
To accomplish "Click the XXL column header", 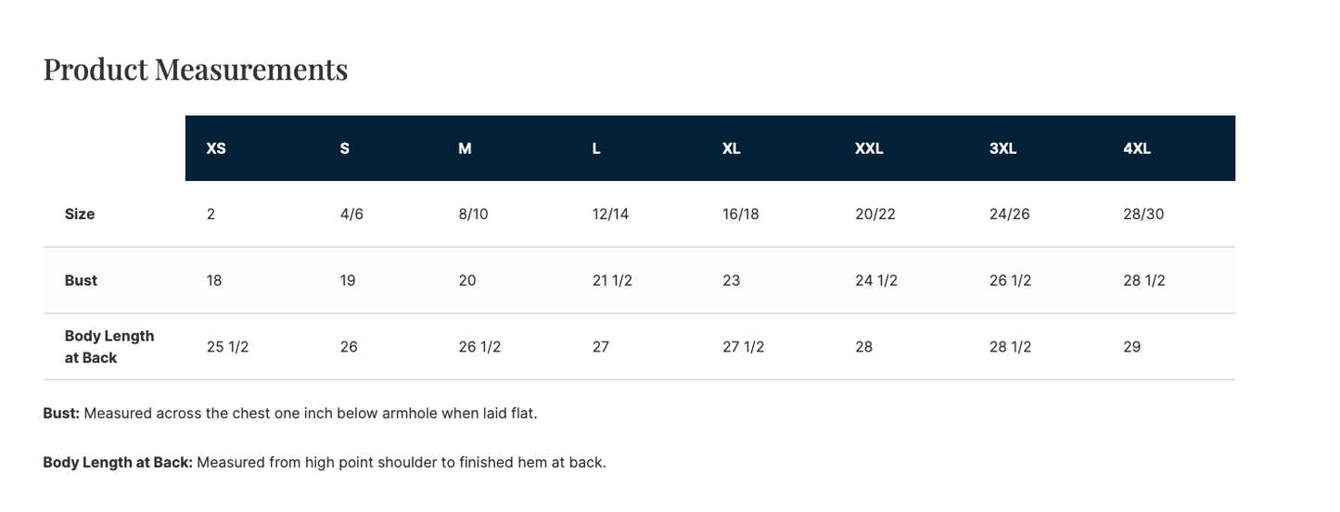I will (x=869, y=148).
